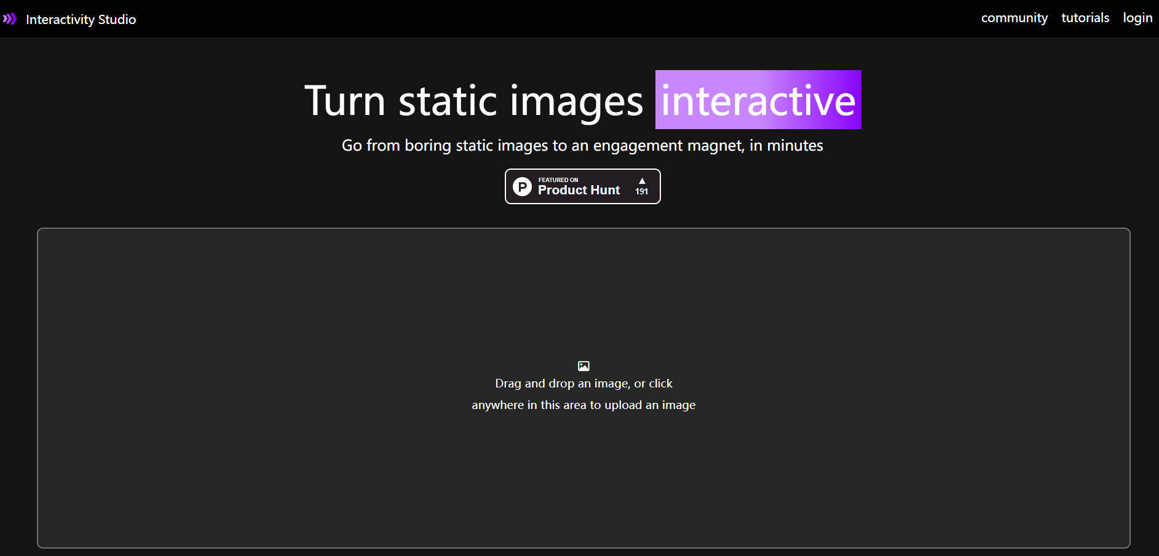Click the upload area to choose an image
The image size is (1159, 556).
pyautogui.click(x=583, y=387)
